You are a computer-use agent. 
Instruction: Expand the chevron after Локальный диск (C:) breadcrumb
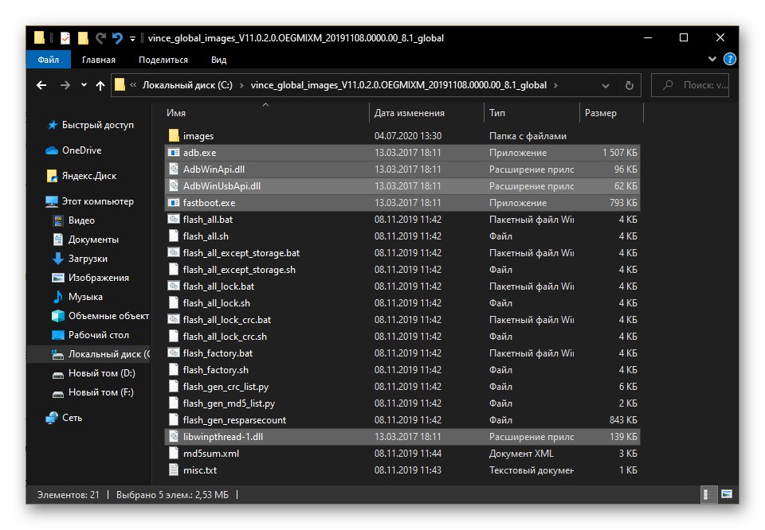tap(241, 85)
